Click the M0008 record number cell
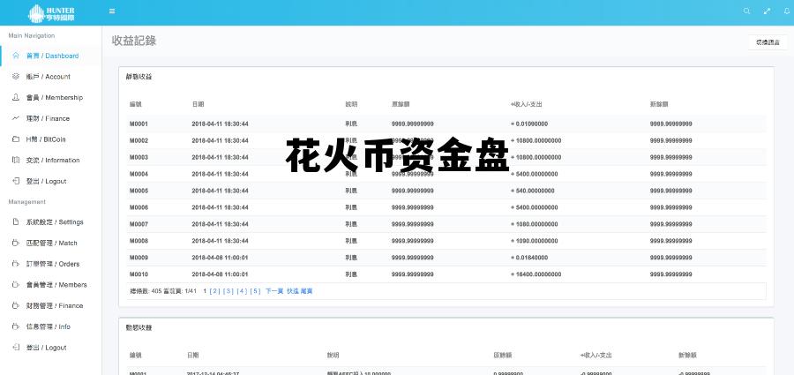The width and height of the screenshot is (794, 375). click(139, 241)
